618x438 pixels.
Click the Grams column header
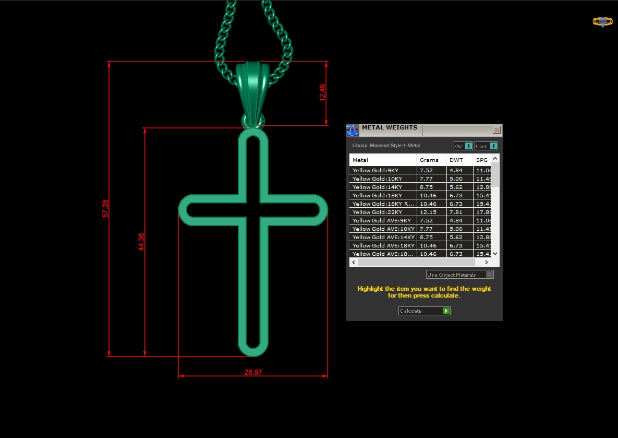point(431,160)
